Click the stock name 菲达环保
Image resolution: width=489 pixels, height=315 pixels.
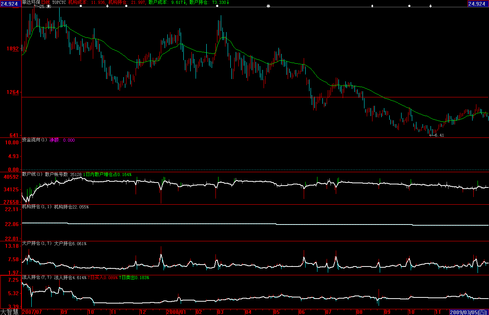tap(31, 2)
